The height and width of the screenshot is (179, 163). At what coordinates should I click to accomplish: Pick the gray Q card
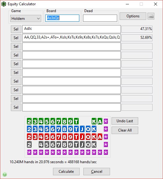coord(88,145)
